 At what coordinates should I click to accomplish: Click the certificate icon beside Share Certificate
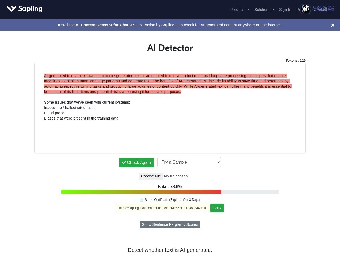point(142,200)
